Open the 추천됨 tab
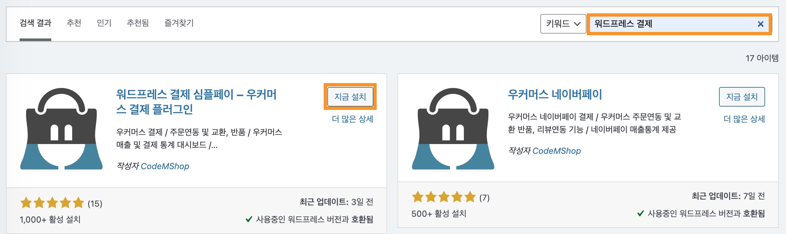Screen dimensions: 786x234 pyautogui.click(x=138, y=23)
